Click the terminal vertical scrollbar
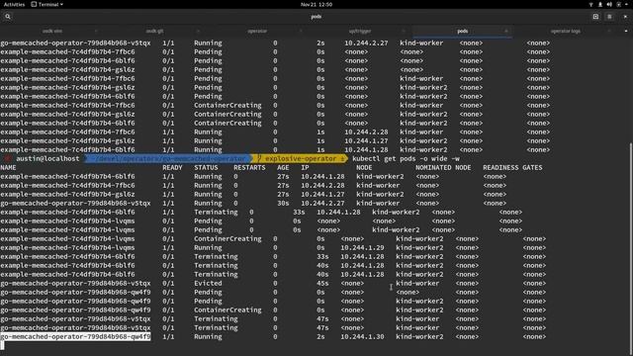 coord(631,248)
